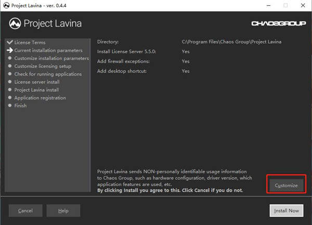
Task: Click the Project Lavina logo icon
Action: point(15,23)
